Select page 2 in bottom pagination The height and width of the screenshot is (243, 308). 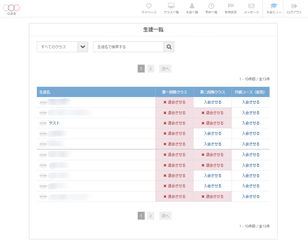pyautogui.click(x=151, y=216)
